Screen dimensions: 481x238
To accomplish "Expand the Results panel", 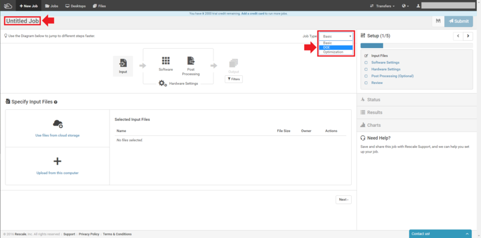I will (x=417, y=112).
